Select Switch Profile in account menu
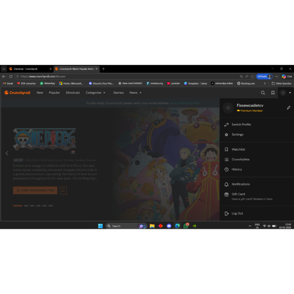The image size is (294, 294). click(x=241, y=124)
